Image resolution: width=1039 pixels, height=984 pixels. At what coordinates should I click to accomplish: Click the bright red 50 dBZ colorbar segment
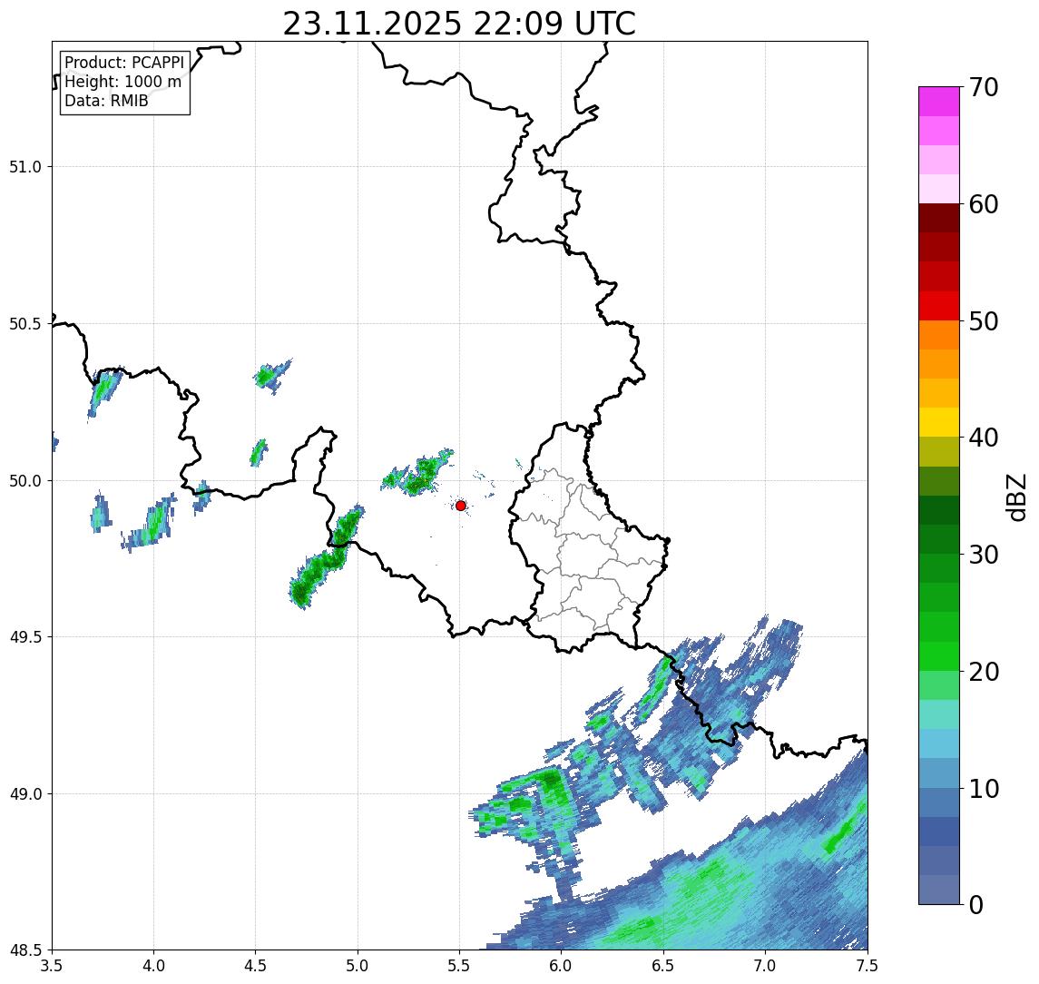click(939, 306)
